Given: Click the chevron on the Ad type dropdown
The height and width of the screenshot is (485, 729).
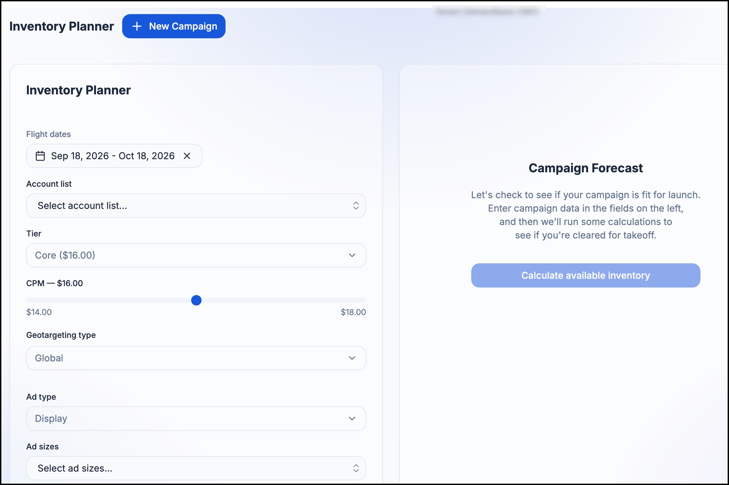Looking at the screenshot, I should (352, 418).
